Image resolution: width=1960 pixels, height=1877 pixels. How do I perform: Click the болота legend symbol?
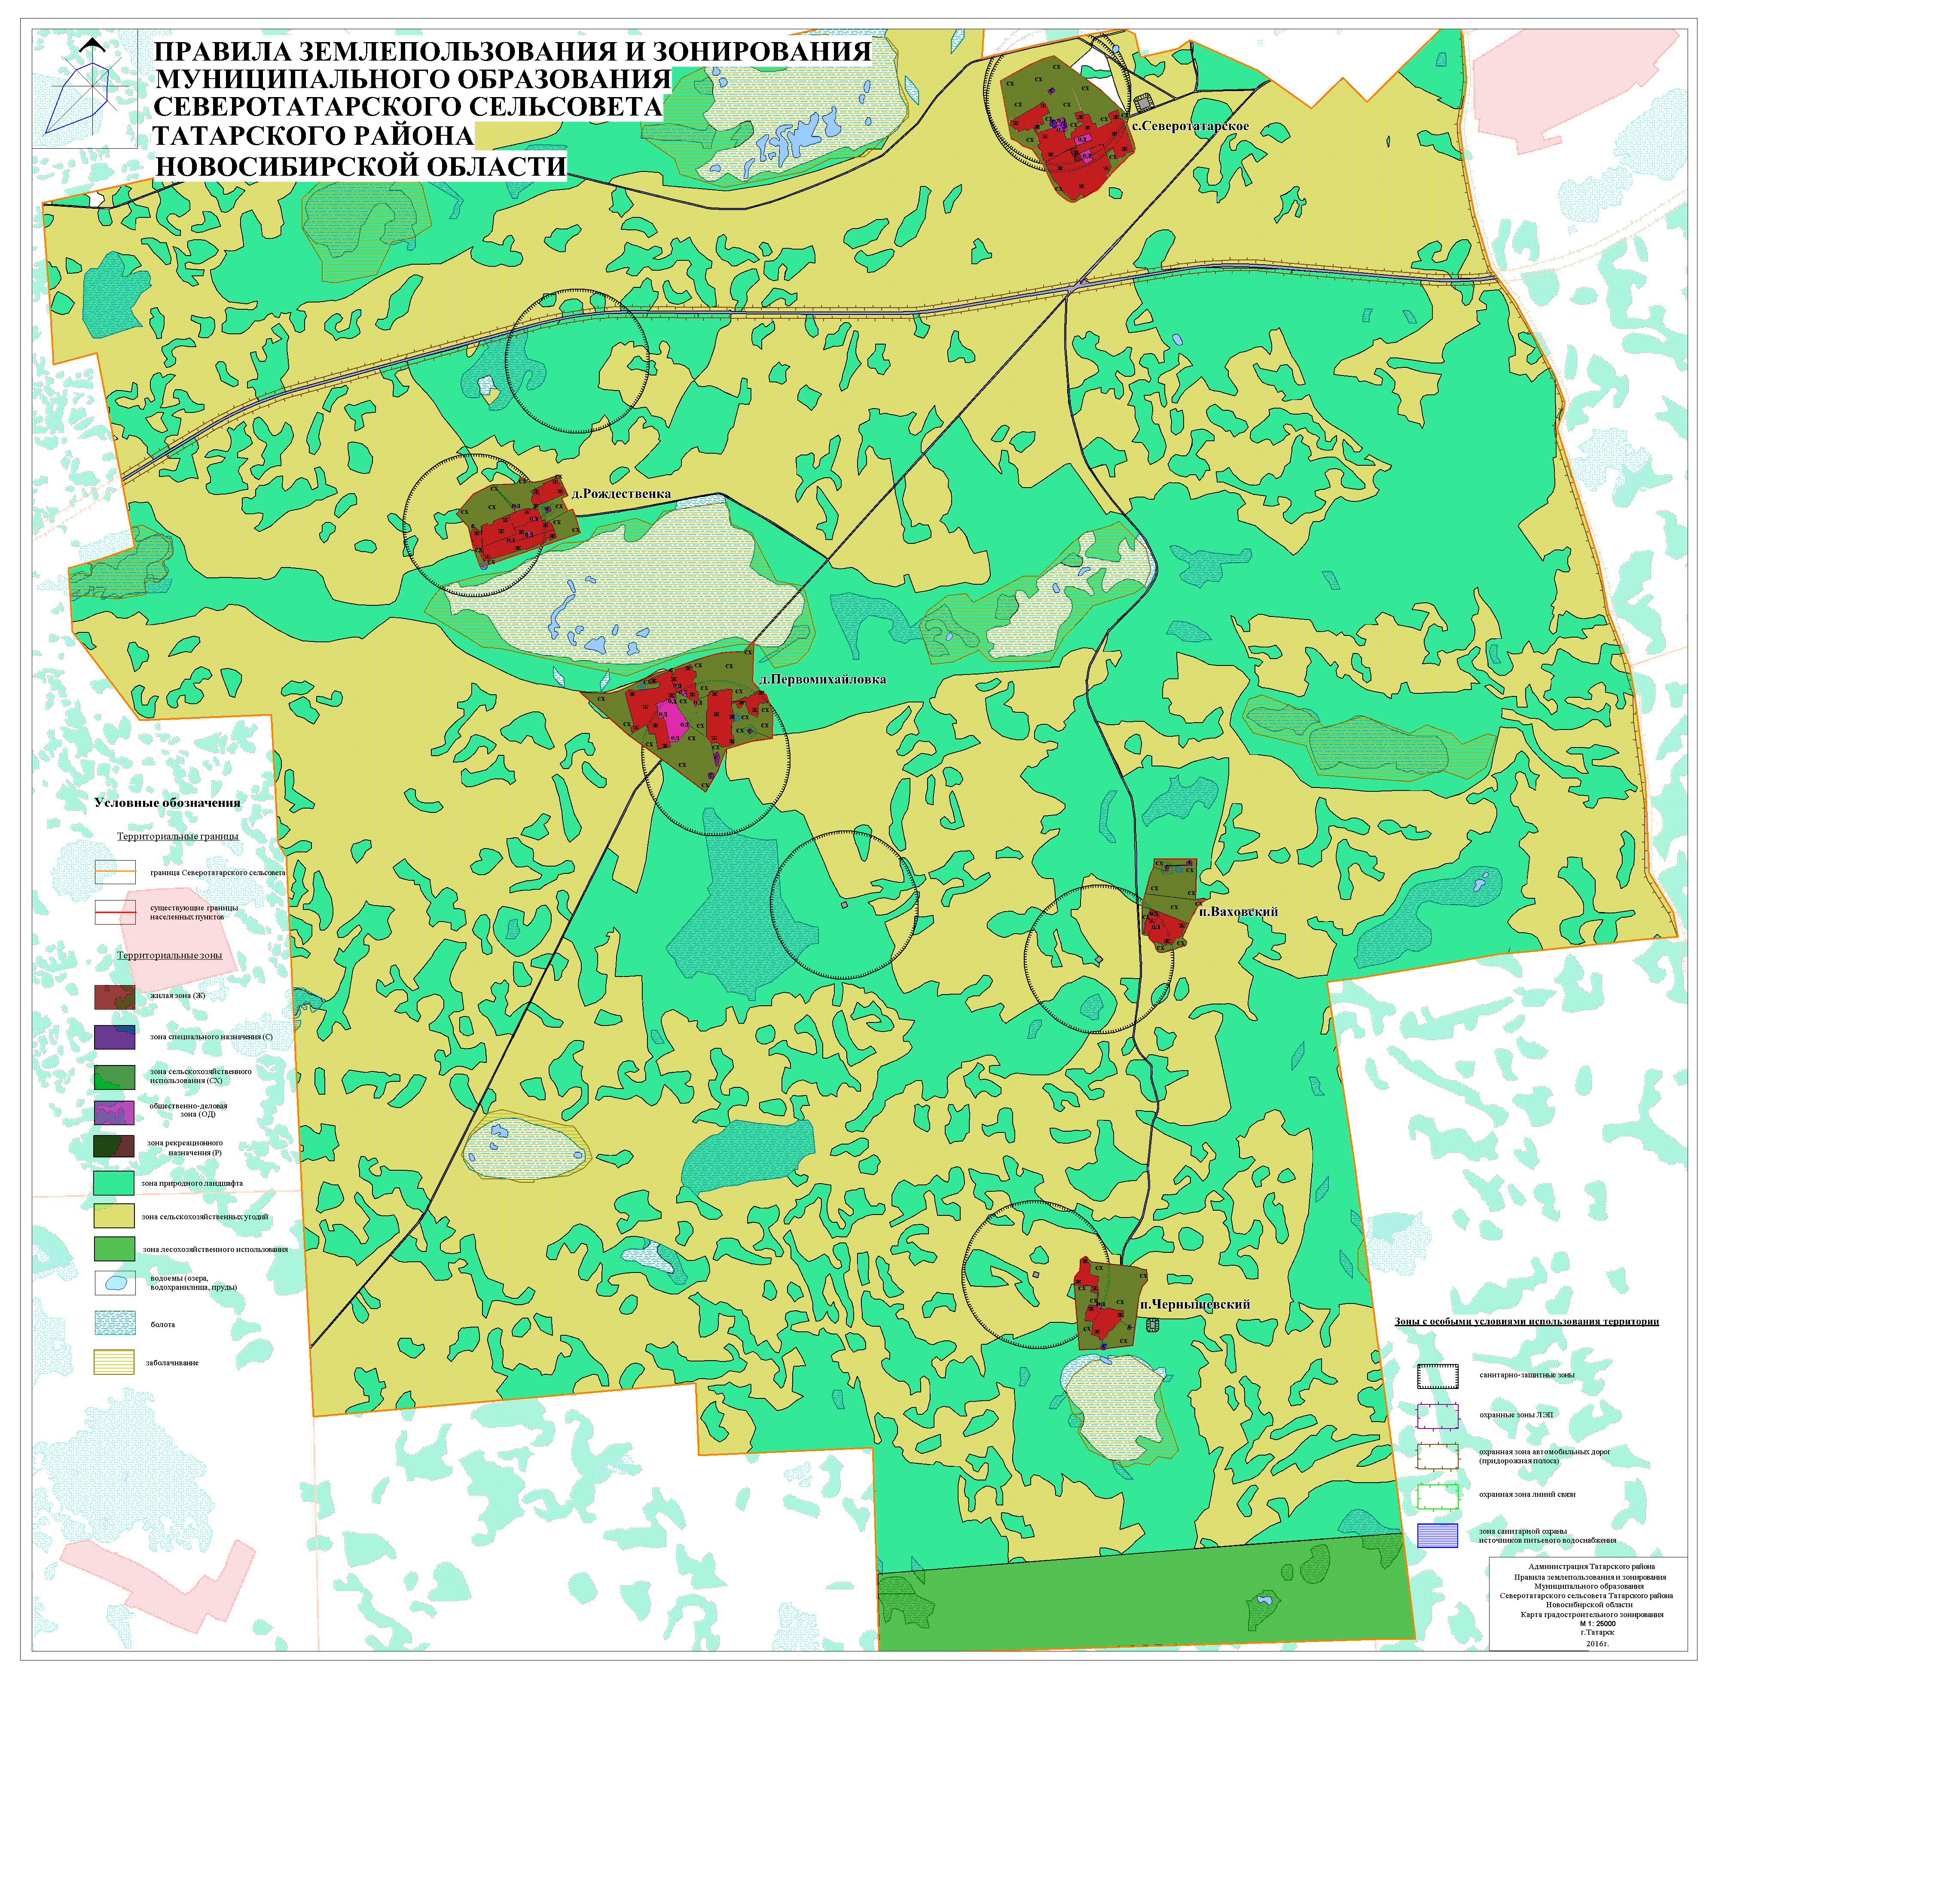[x=115, y=1322]
